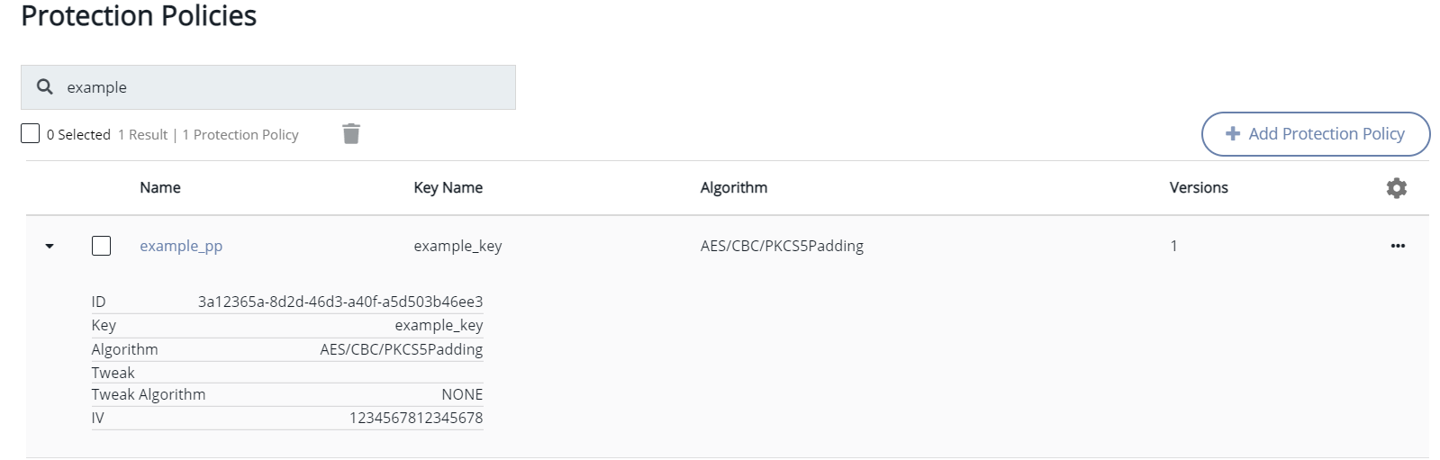The image size is (1440, 460).
Task: Click the Add Protection Policy button
Action: tap(1315, 134)
